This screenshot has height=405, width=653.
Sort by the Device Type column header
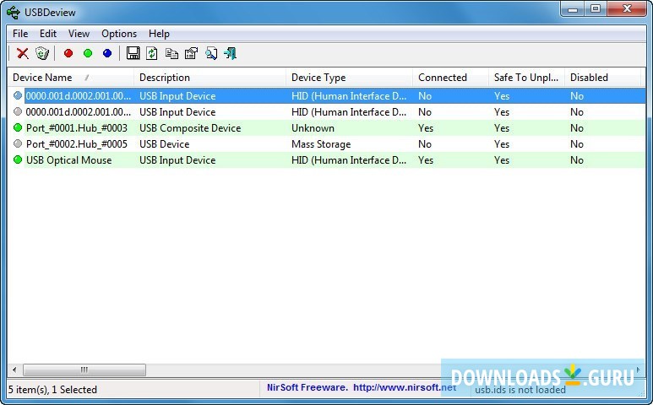[349, 78]
